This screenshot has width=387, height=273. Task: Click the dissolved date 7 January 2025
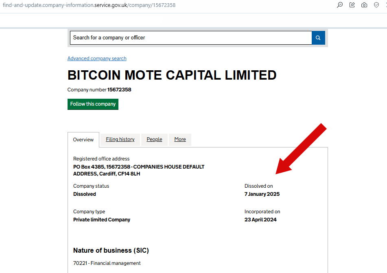click(262, 194)
